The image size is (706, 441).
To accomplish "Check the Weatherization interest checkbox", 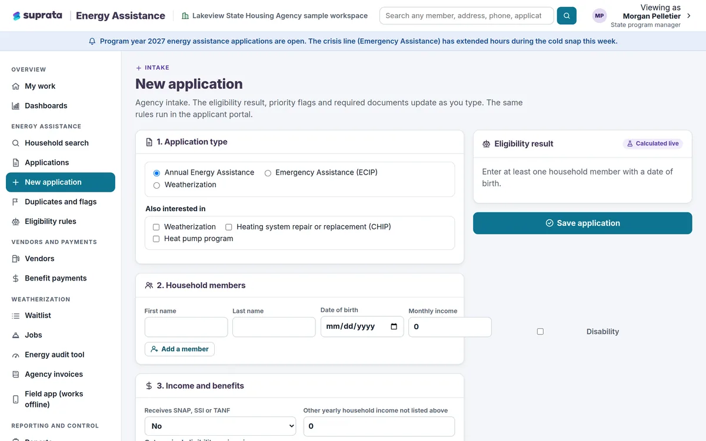I will 156,227.
